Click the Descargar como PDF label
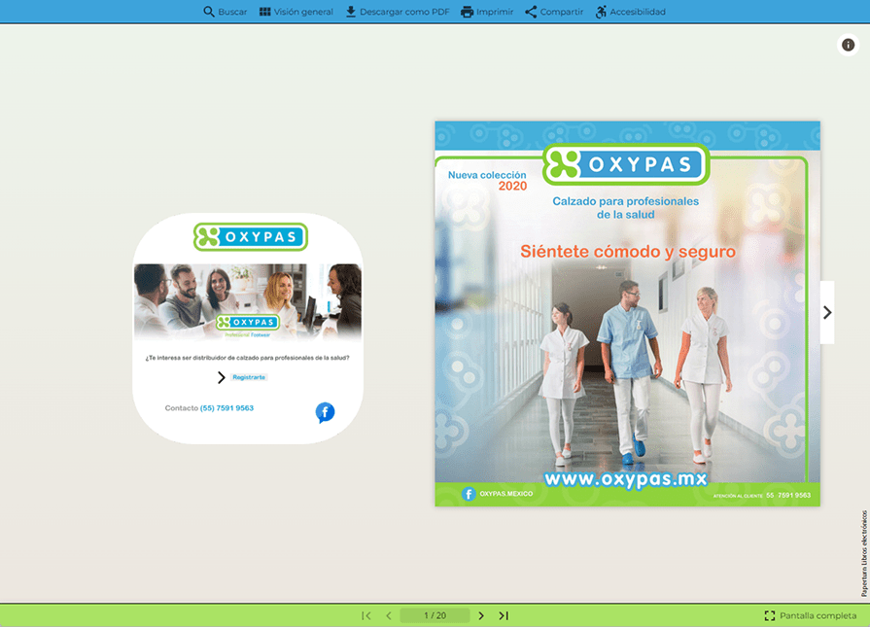Image resolution: width=870 pixels, height=627 pixels. pyautogui.click(x=404, y=12)
